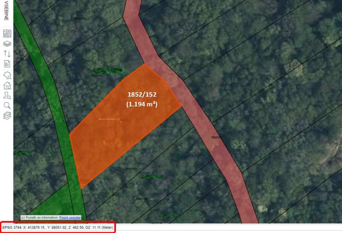Screen dimensions: 342x233
Task: Open the person owner search icon
Action: click(x=7, y=96)
